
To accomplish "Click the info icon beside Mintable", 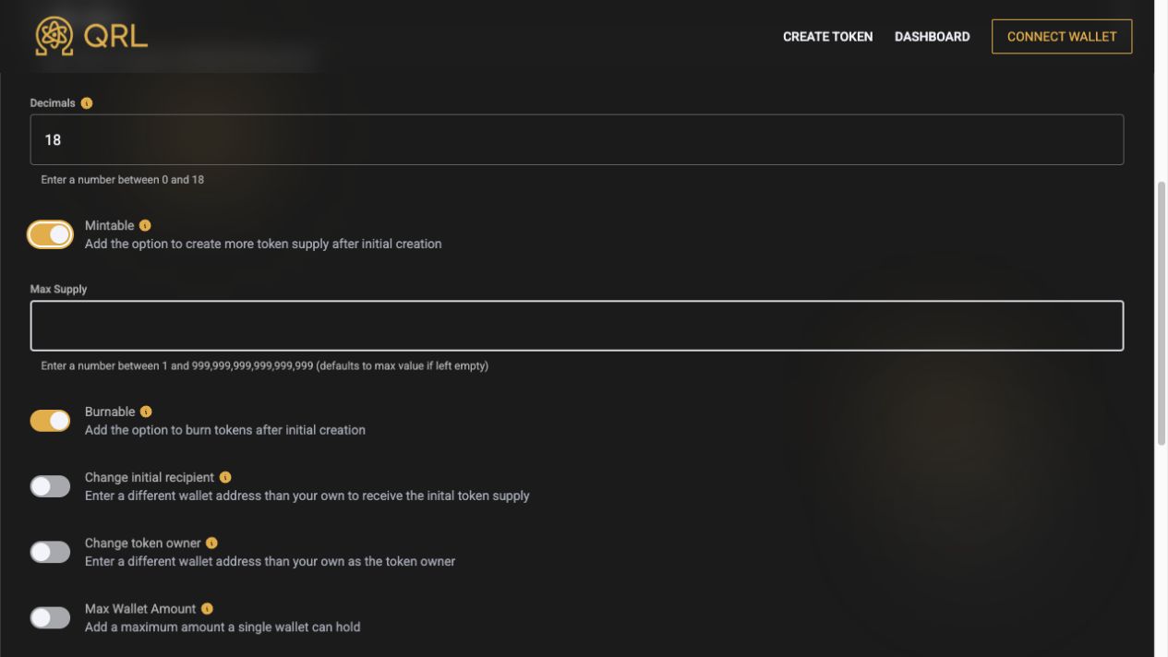I will (x=145, y=225).
